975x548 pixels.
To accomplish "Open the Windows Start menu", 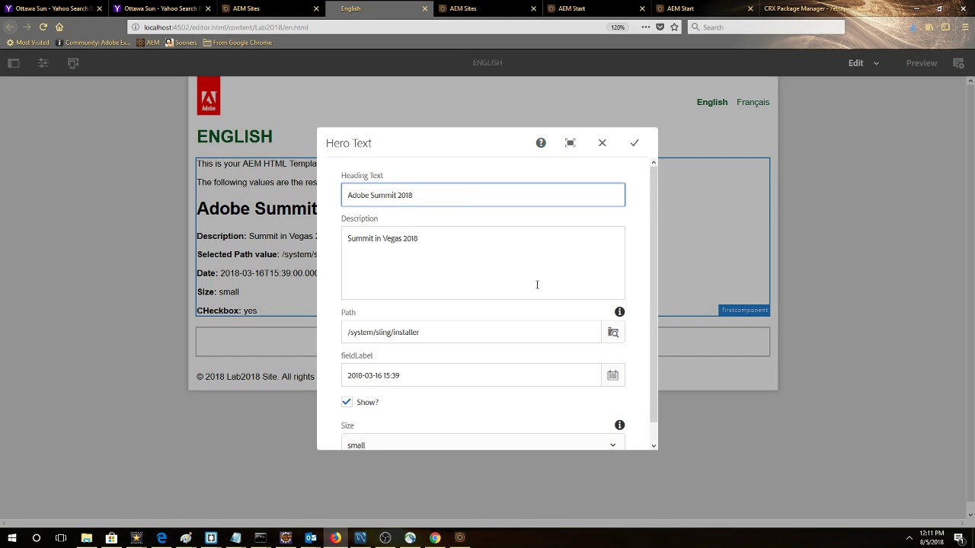I will [x=11, y=538].
